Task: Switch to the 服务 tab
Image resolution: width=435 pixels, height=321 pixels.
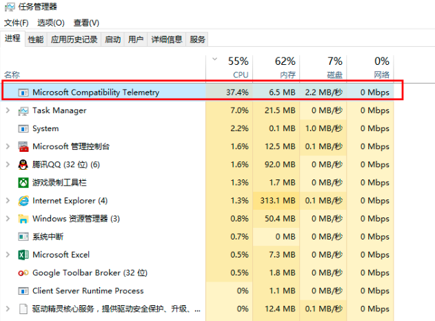Action: 197,39
